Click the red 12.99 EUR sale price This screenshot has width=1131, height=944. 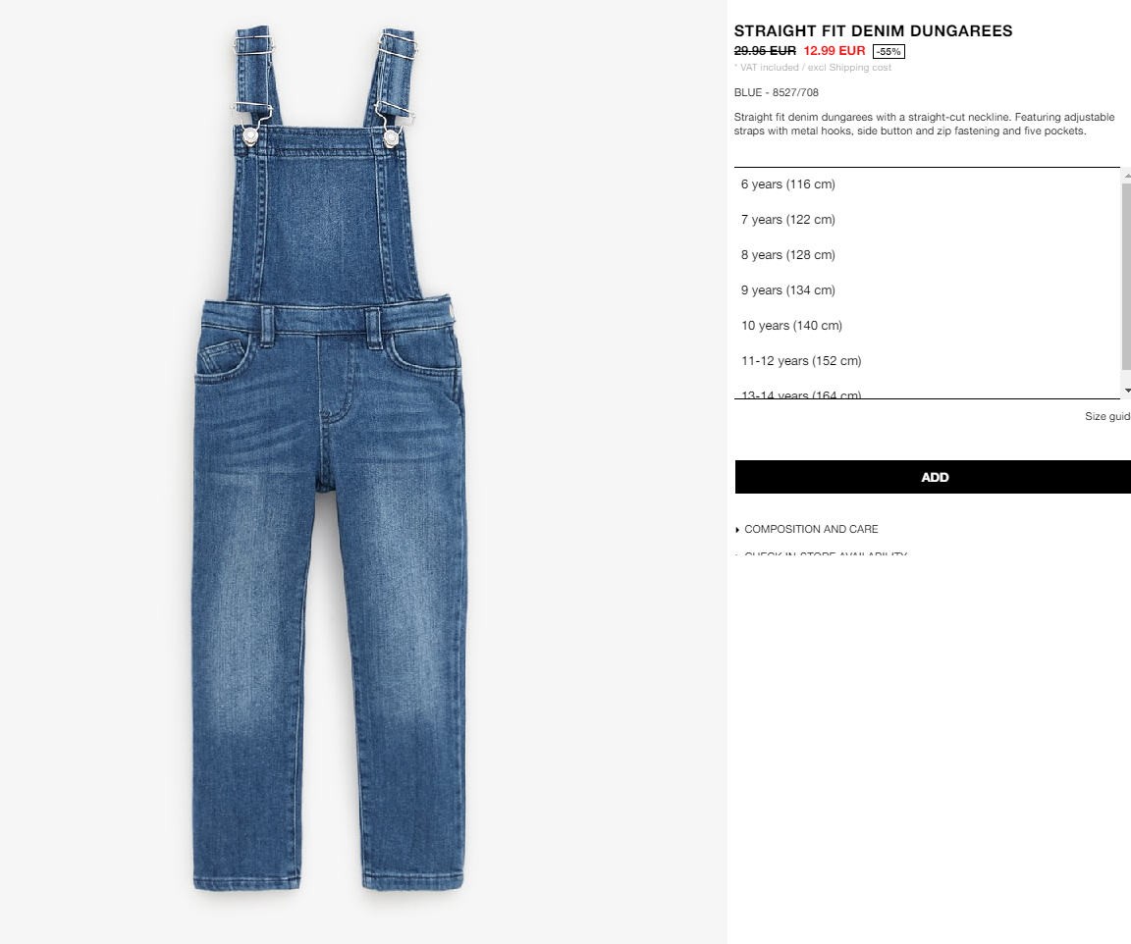click(x=835, y=50)
